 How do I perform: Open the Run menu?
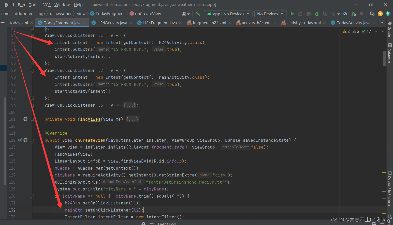pos(21,5)
